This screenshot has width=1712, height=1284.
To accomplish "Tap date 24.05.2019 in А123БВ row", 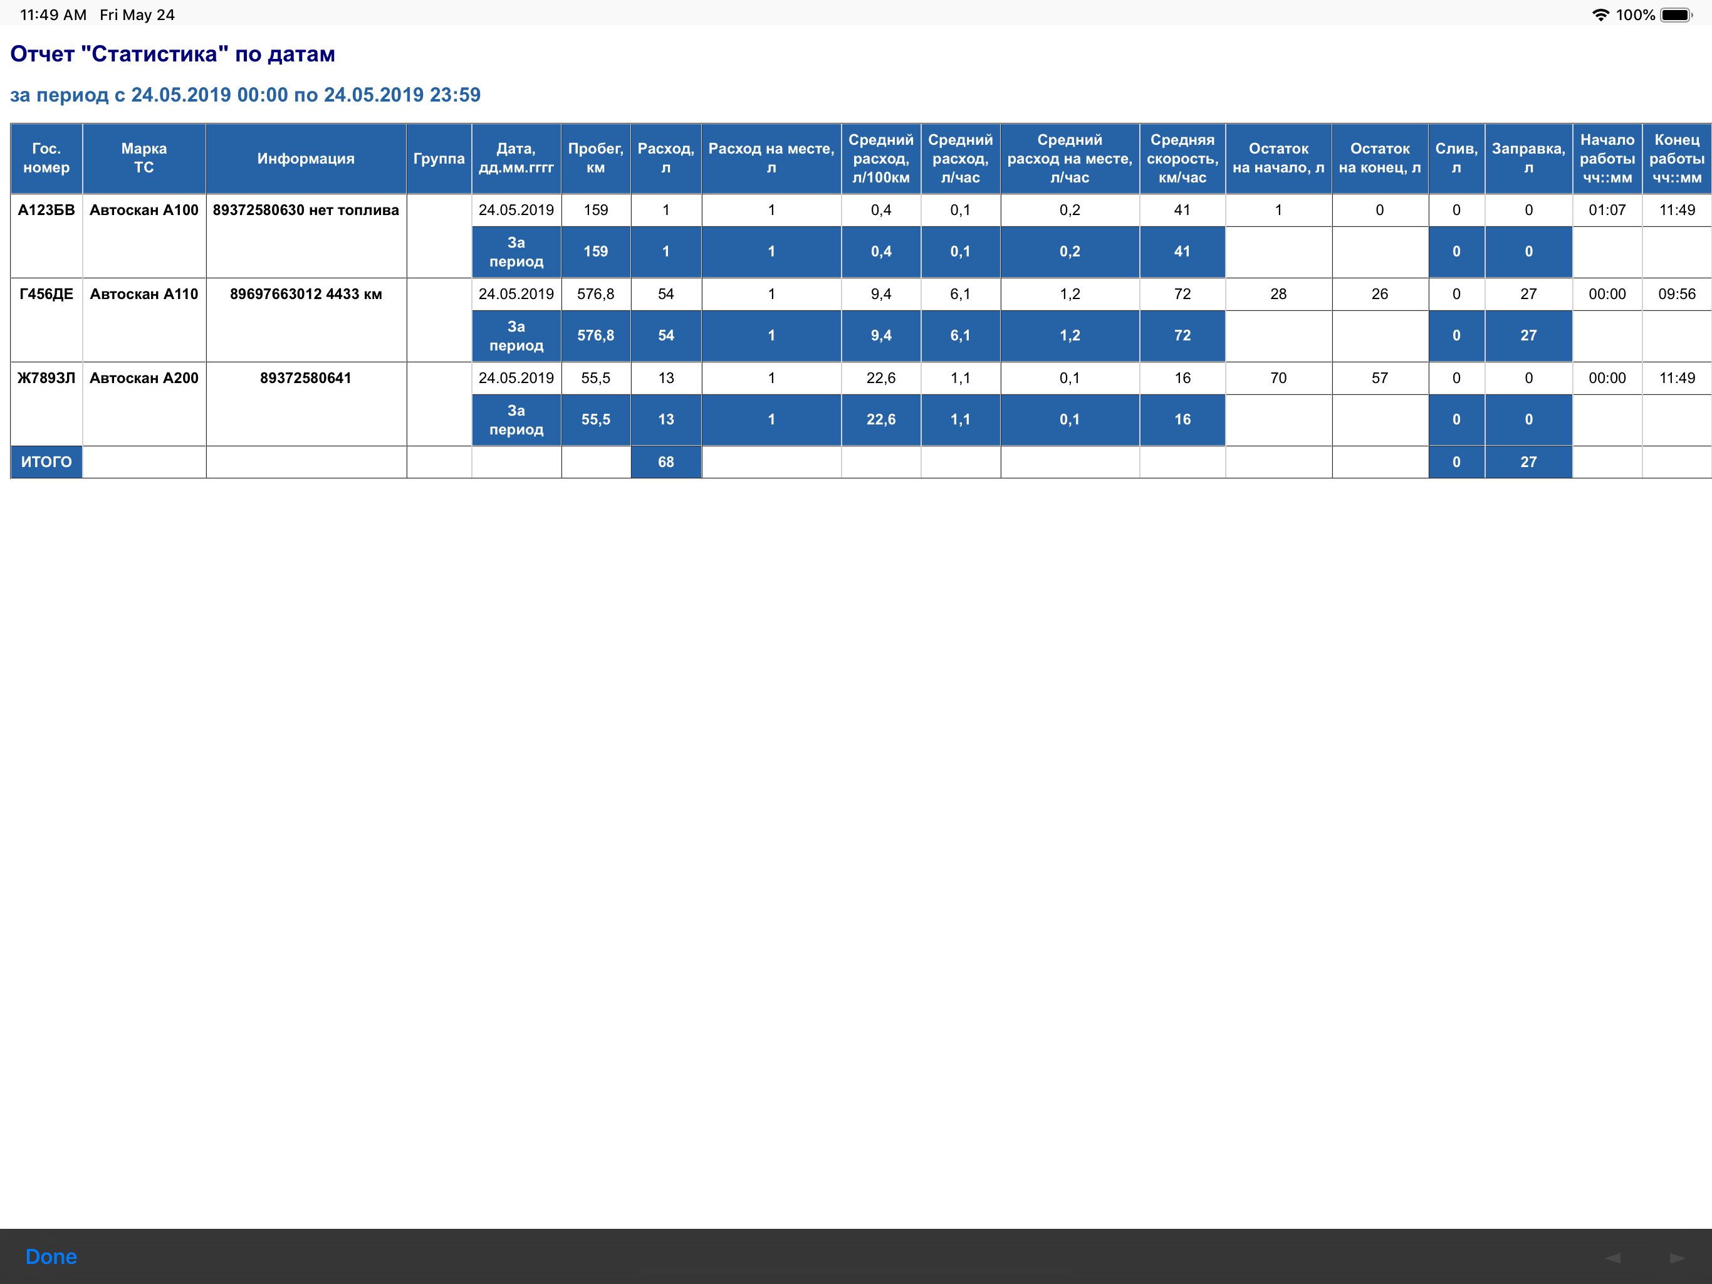I will pos(516,210).
